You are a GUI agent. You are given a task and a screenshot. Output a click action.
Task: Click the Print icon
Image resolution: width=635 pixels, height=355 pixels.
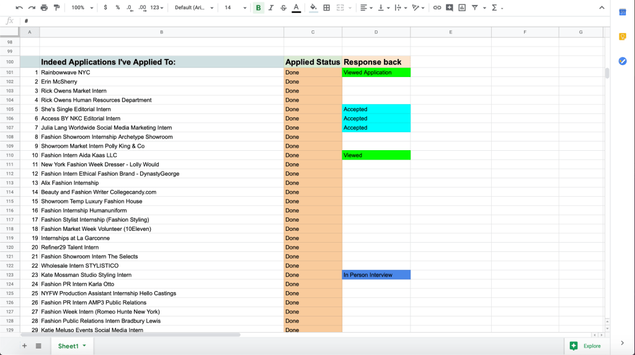(44, 7)
